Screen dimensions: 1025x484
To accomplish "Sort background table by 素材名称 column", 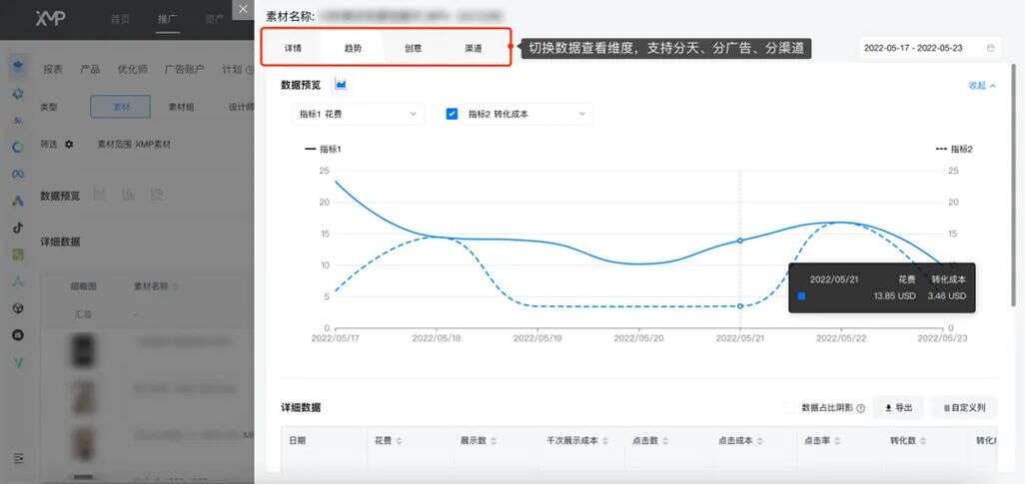I will (176, 286).
